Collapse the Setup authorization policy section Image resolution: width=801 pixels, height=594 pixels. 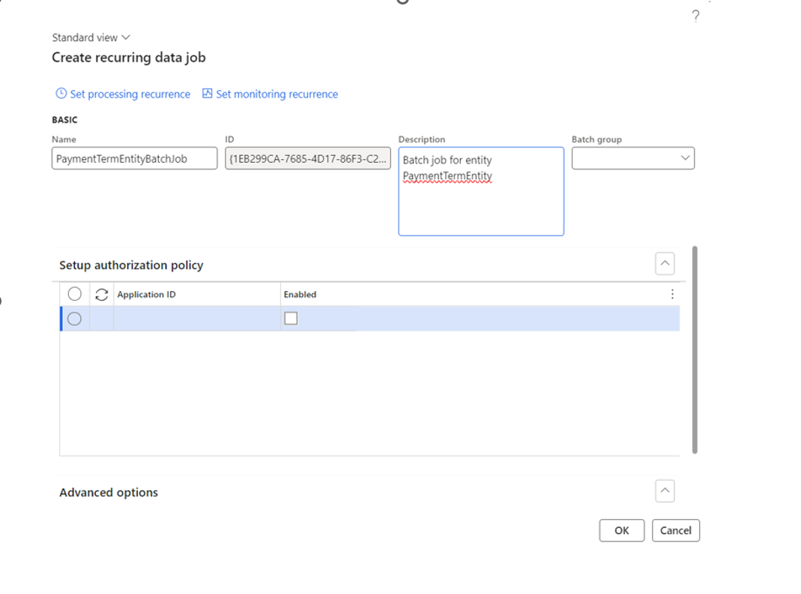(665, 264)
